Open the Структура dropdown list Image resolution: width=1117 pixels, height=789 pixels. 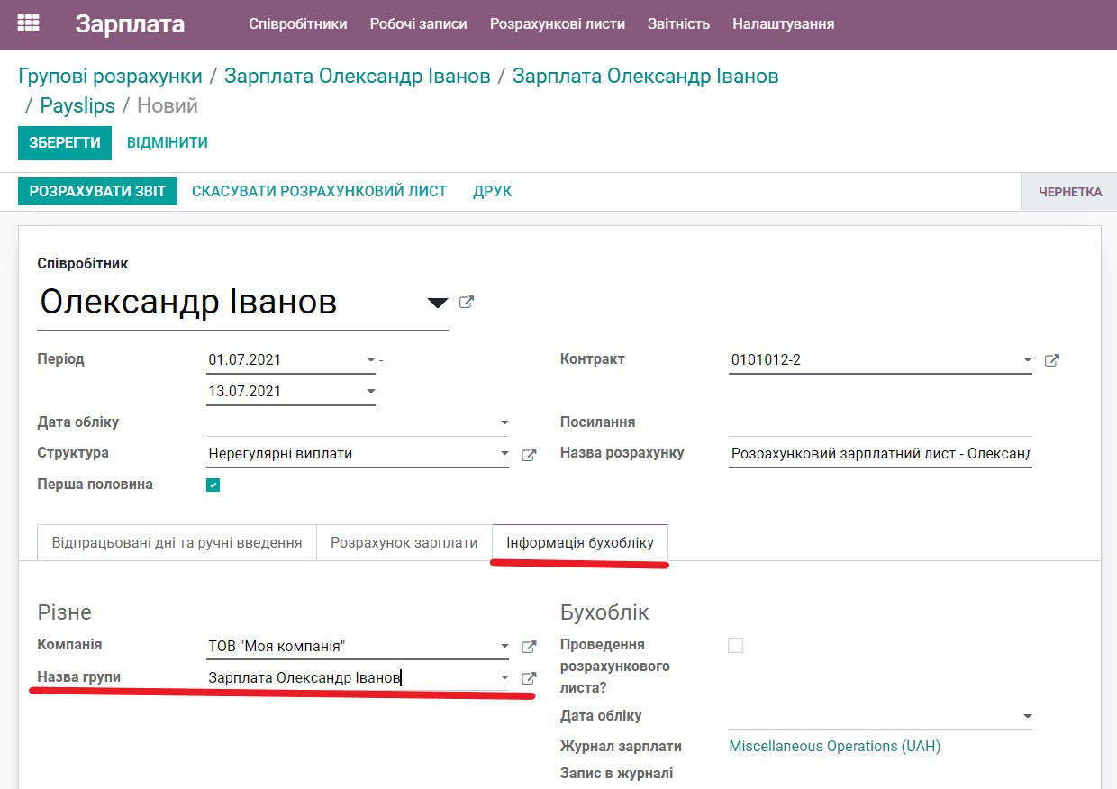[x=505, y=453]
